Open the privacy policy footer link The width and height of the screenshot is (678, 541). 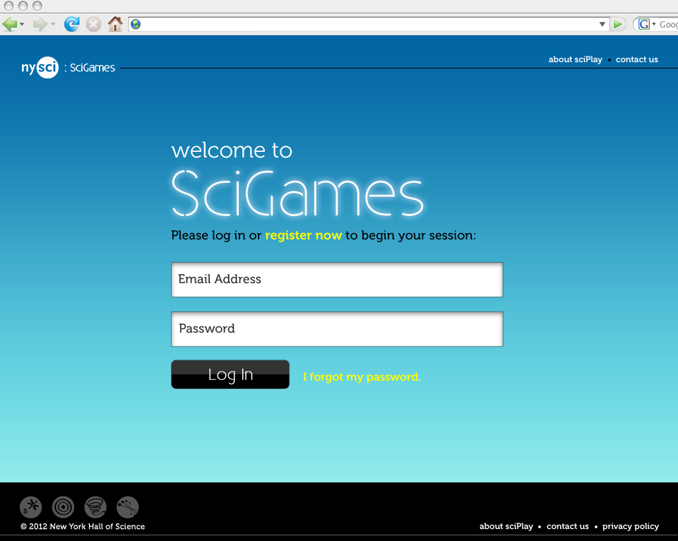coord(631,526)
